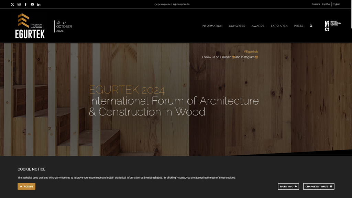Click the Egurtek logo

pos(30,26)
